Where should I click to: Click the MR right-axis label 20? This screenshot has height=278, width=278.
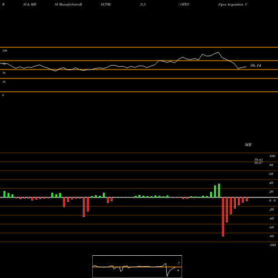point(271,192)
